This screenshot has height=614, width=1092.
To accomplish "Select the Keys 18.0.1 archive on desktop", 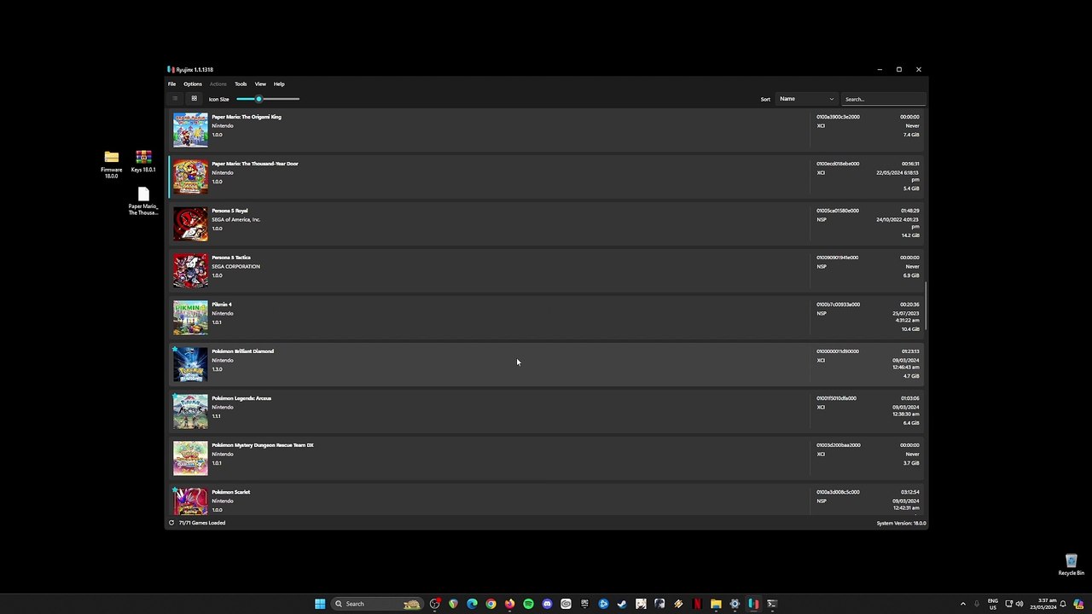I will (x=143, y=162).
